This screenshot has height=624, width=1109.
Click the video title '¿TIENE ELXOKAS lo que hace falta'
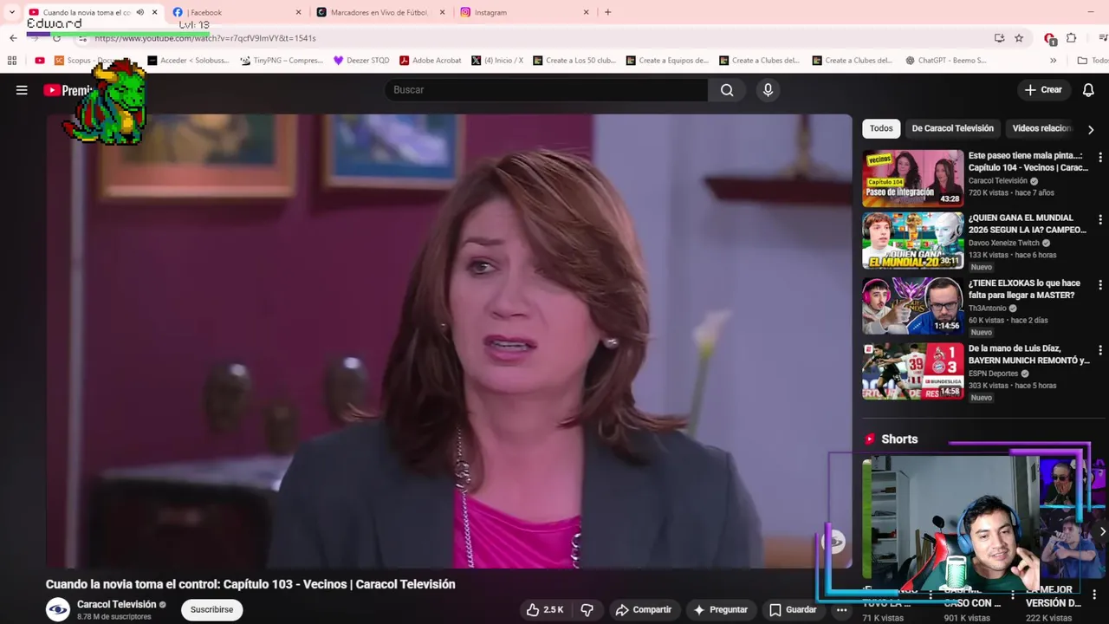pyautogui.click(x=1024, y=289)
